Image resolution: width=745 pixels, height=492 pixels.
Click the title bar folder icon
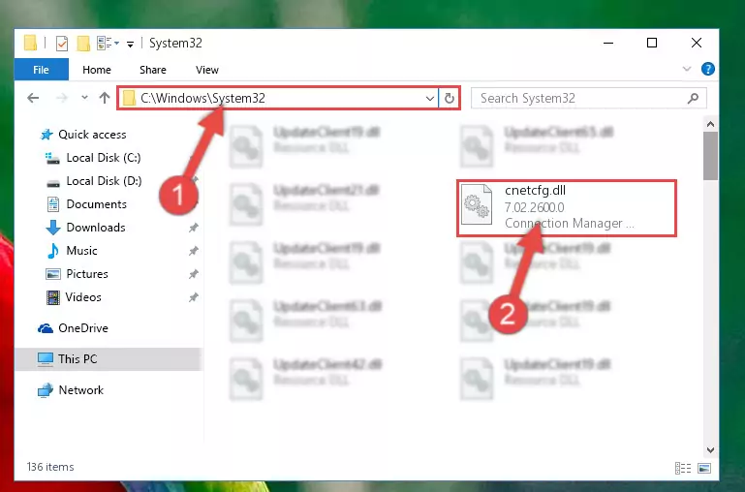coord(30,43)
